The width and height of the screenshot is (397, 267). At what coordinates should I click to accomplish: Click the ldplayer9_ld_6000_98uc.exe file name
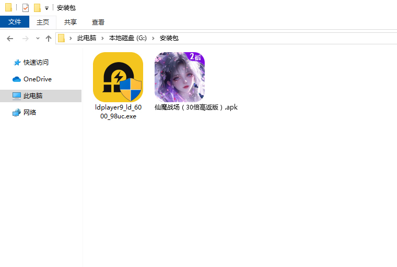coord(118,112)
